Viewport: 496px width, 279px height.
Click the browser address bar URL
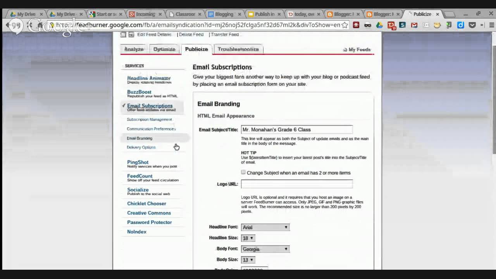[x=198, y=25]
